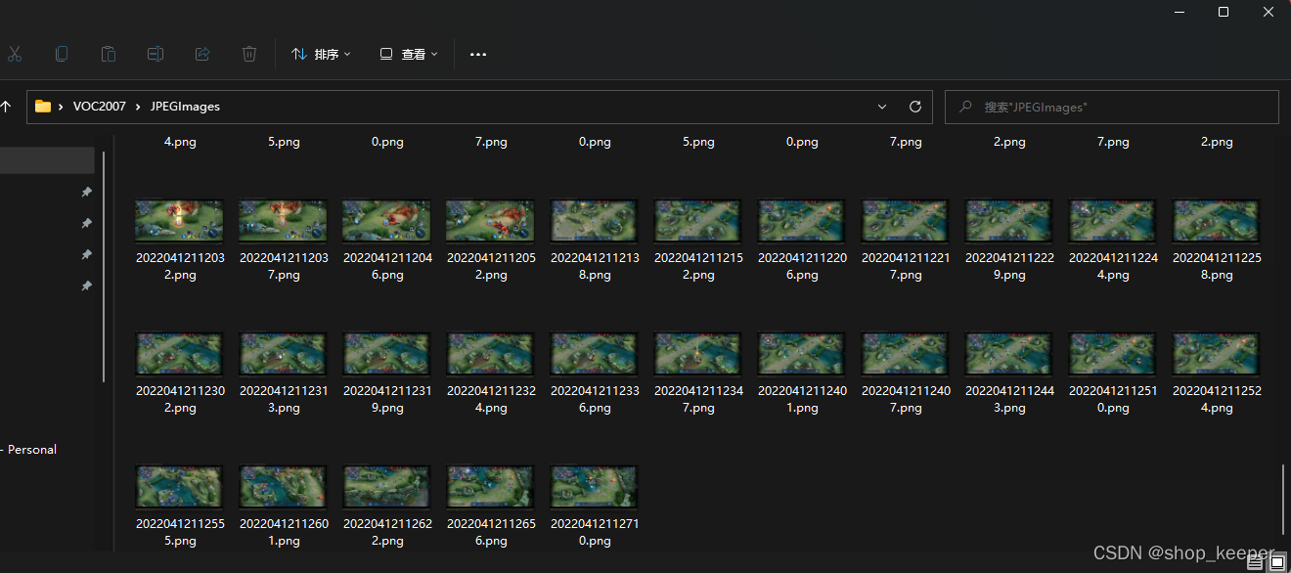The height and width of the screenshot is (573, 1291).
Task: Select thumbnail 20220412112555.png
Action: pyautogui.click(x=180, y=487)
